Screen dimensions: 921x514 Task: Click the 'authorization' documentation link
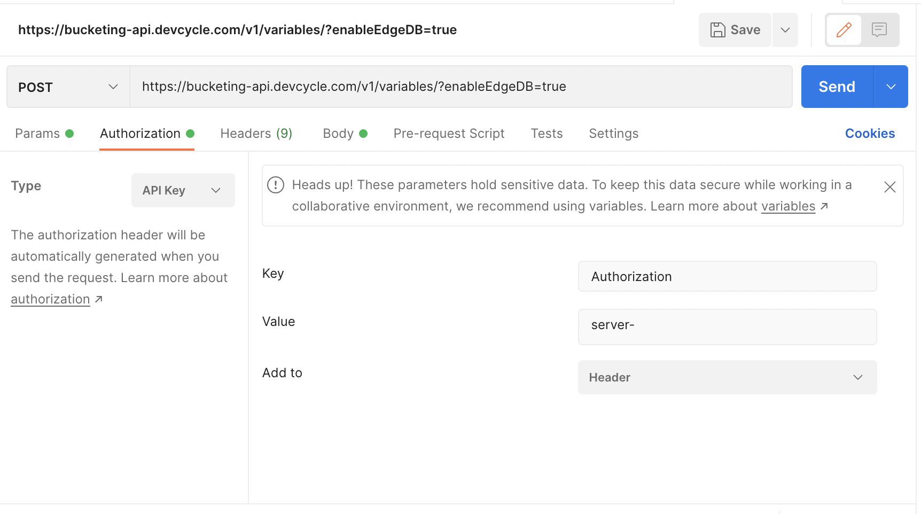(50, 299)
